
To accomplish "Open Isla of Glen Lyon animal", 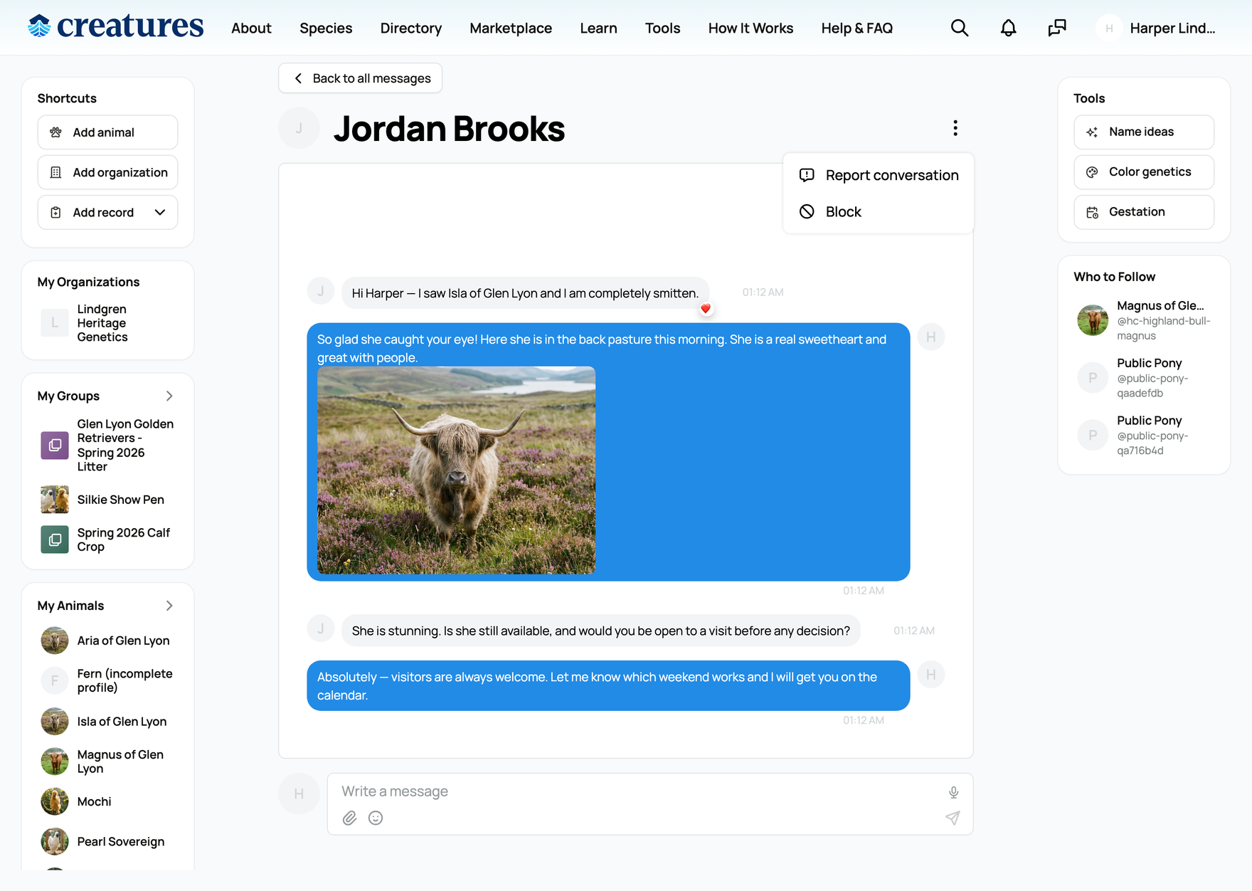I will pyautogui.click(x=107, y=722).
